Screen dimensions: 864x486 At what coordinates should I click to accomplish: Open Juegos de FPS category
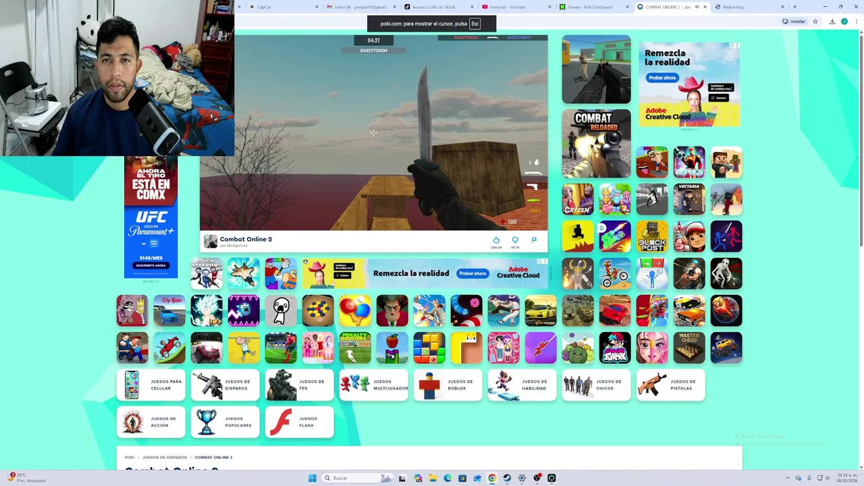300,385
